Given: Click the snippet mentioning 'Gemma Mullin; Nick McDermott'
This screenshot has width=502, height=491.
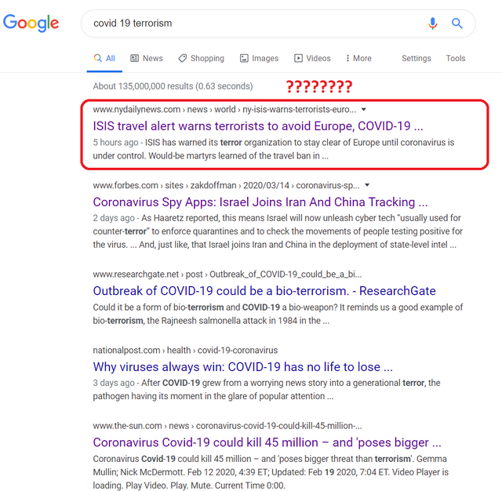Looking at the screenshot, I should 271,472.
